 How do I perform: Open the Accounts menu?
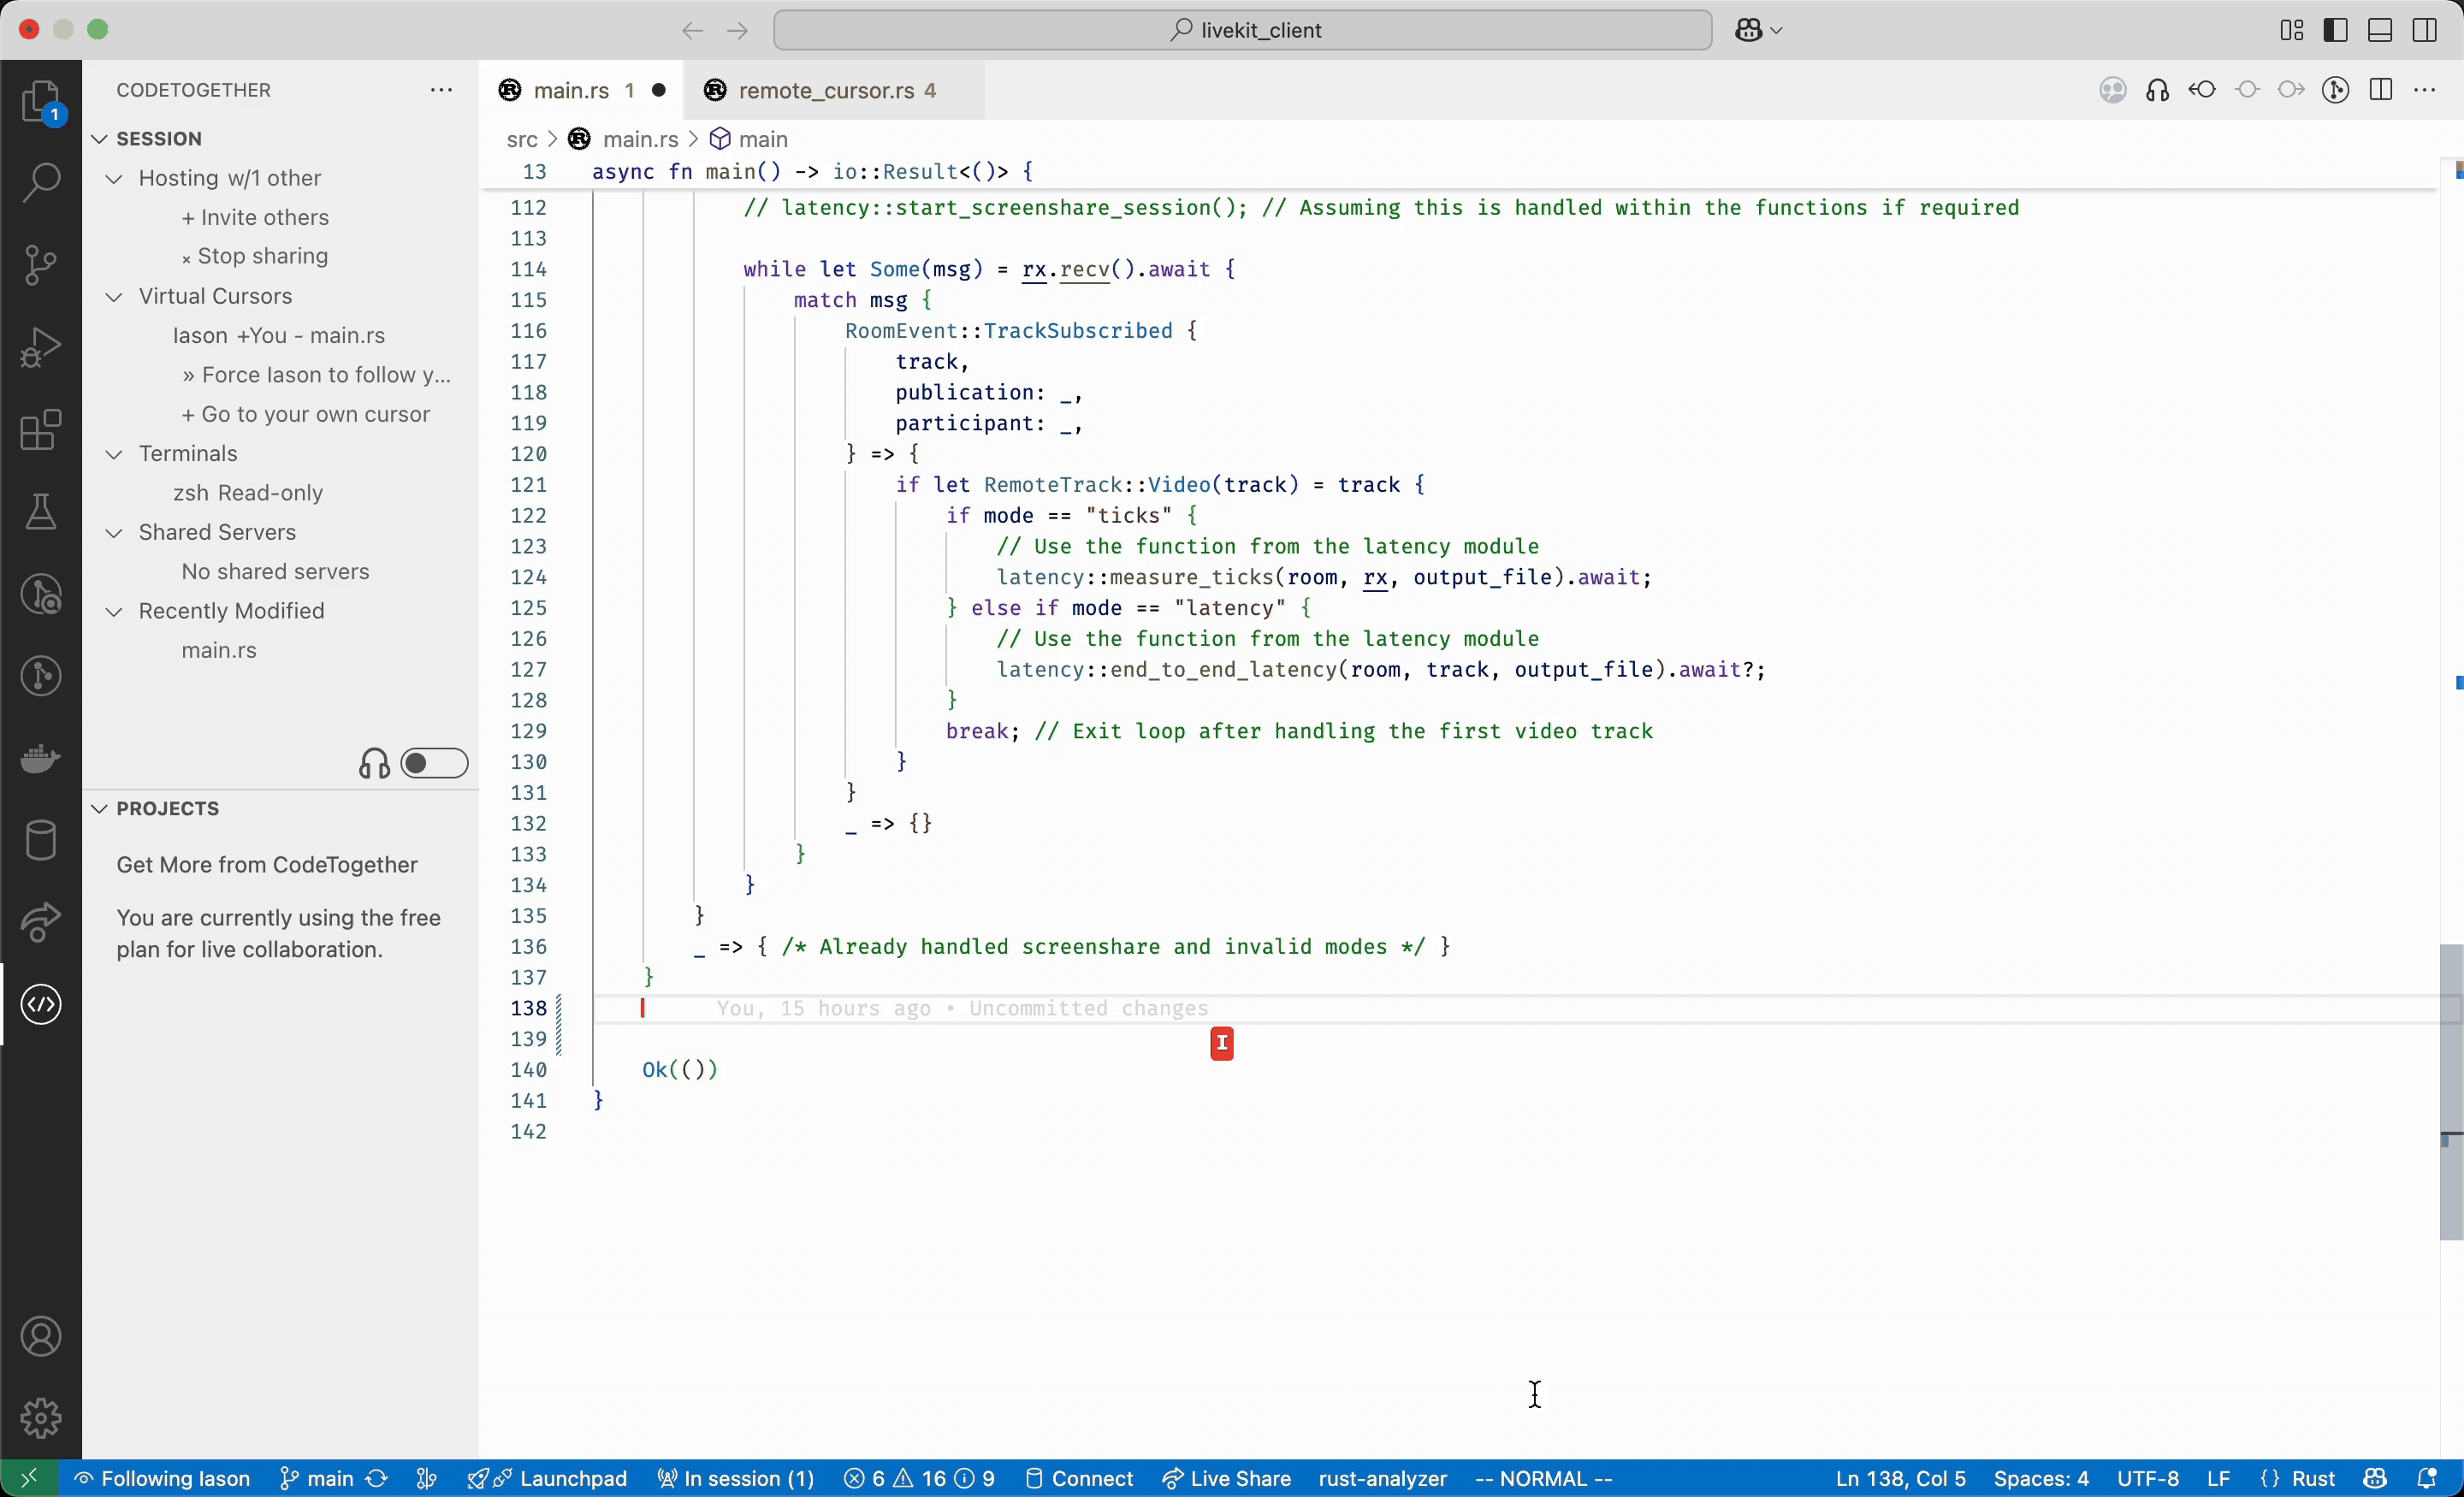[x=41, y=1336]
